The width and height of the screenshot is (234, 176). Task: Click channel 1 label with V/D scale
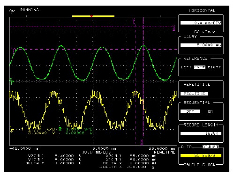tap(38, 129)
